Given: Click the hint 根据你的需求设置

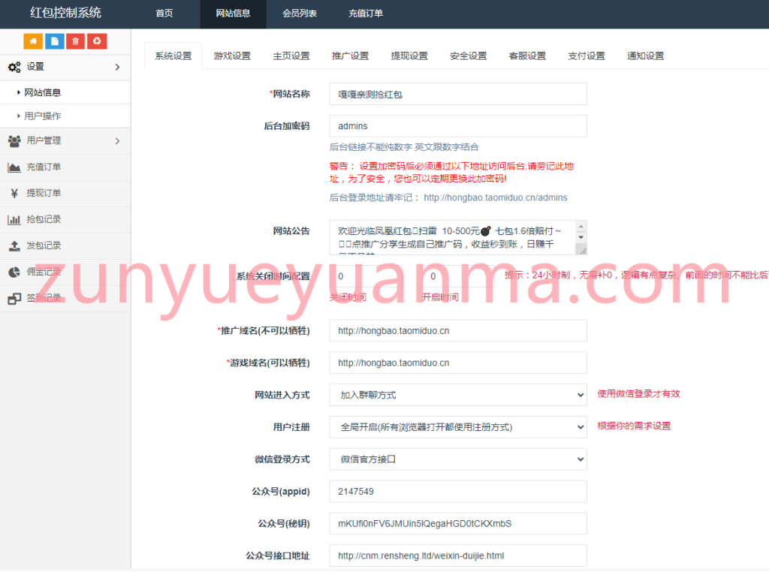Looking at the screenshot, I should [634, 426].
